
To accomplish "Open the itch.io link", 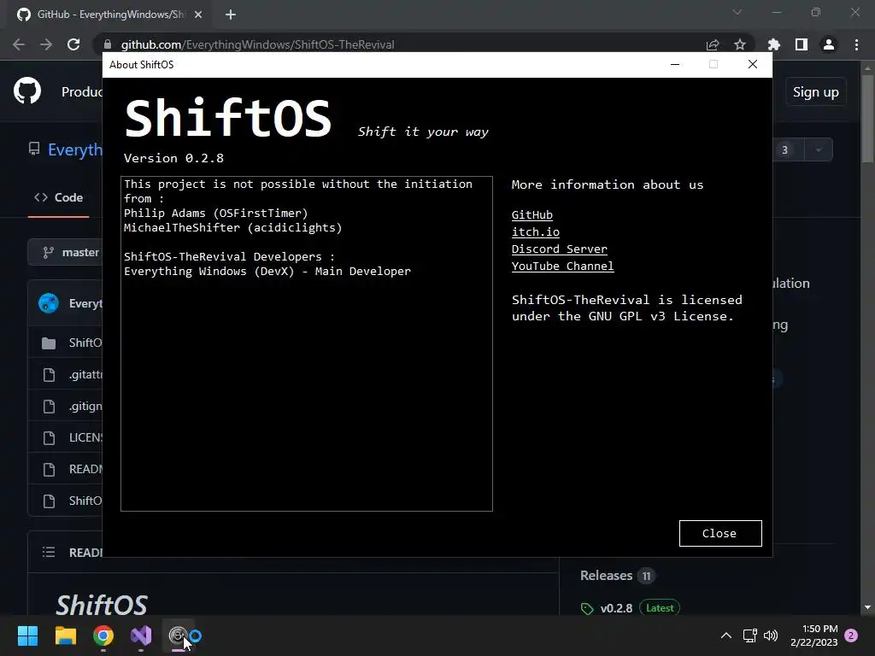I will point(535,232).
